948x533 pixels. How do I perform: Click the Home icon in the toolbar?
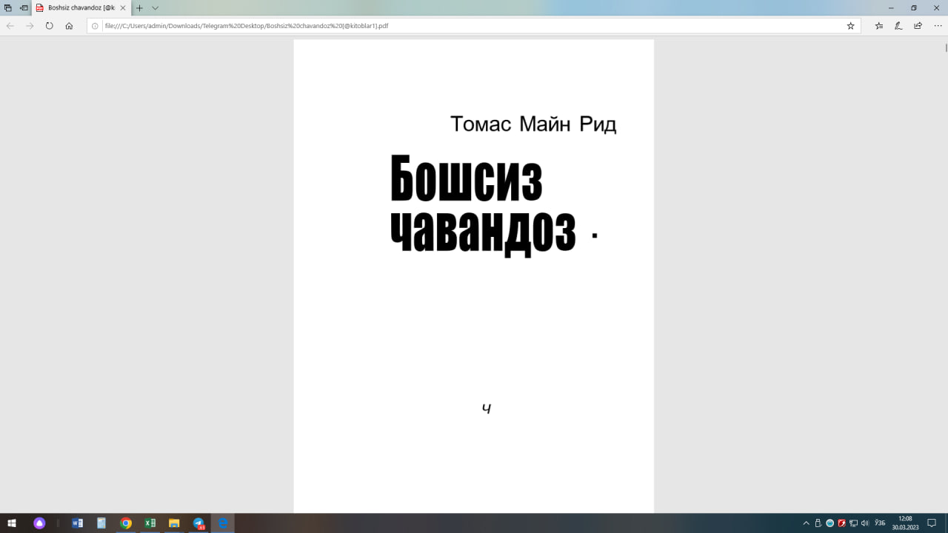tap(67, 24)
